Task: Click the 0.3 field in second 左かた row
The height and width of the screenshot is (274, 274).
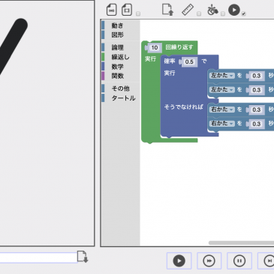Action: click(x=257, y=90)
